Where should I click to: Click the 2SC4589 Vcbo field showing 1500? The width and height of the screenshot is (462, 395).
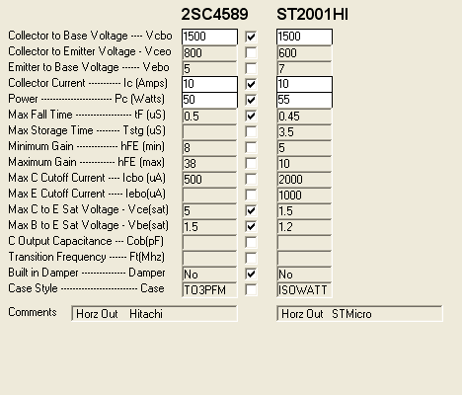[x=209, y=37]
